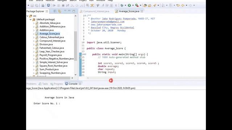Click the Suspend debug icon
The height and width of the screenshot is (130, 232).
coord(59,5)
